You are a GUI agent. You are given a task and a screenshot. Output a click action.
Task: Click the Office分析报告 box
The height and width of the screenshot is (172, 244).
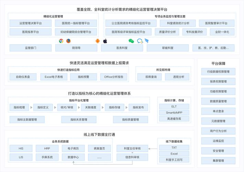coord(114,77)
